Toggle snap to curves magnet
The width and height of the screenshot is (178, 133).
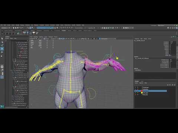tap(63, 28)
